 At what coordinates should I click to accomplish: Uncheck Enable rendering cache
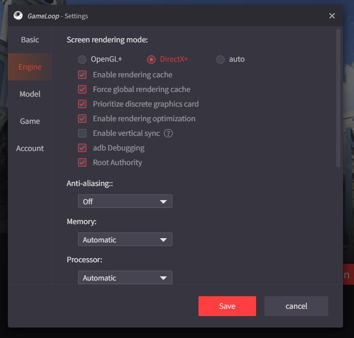click(82, 75)
